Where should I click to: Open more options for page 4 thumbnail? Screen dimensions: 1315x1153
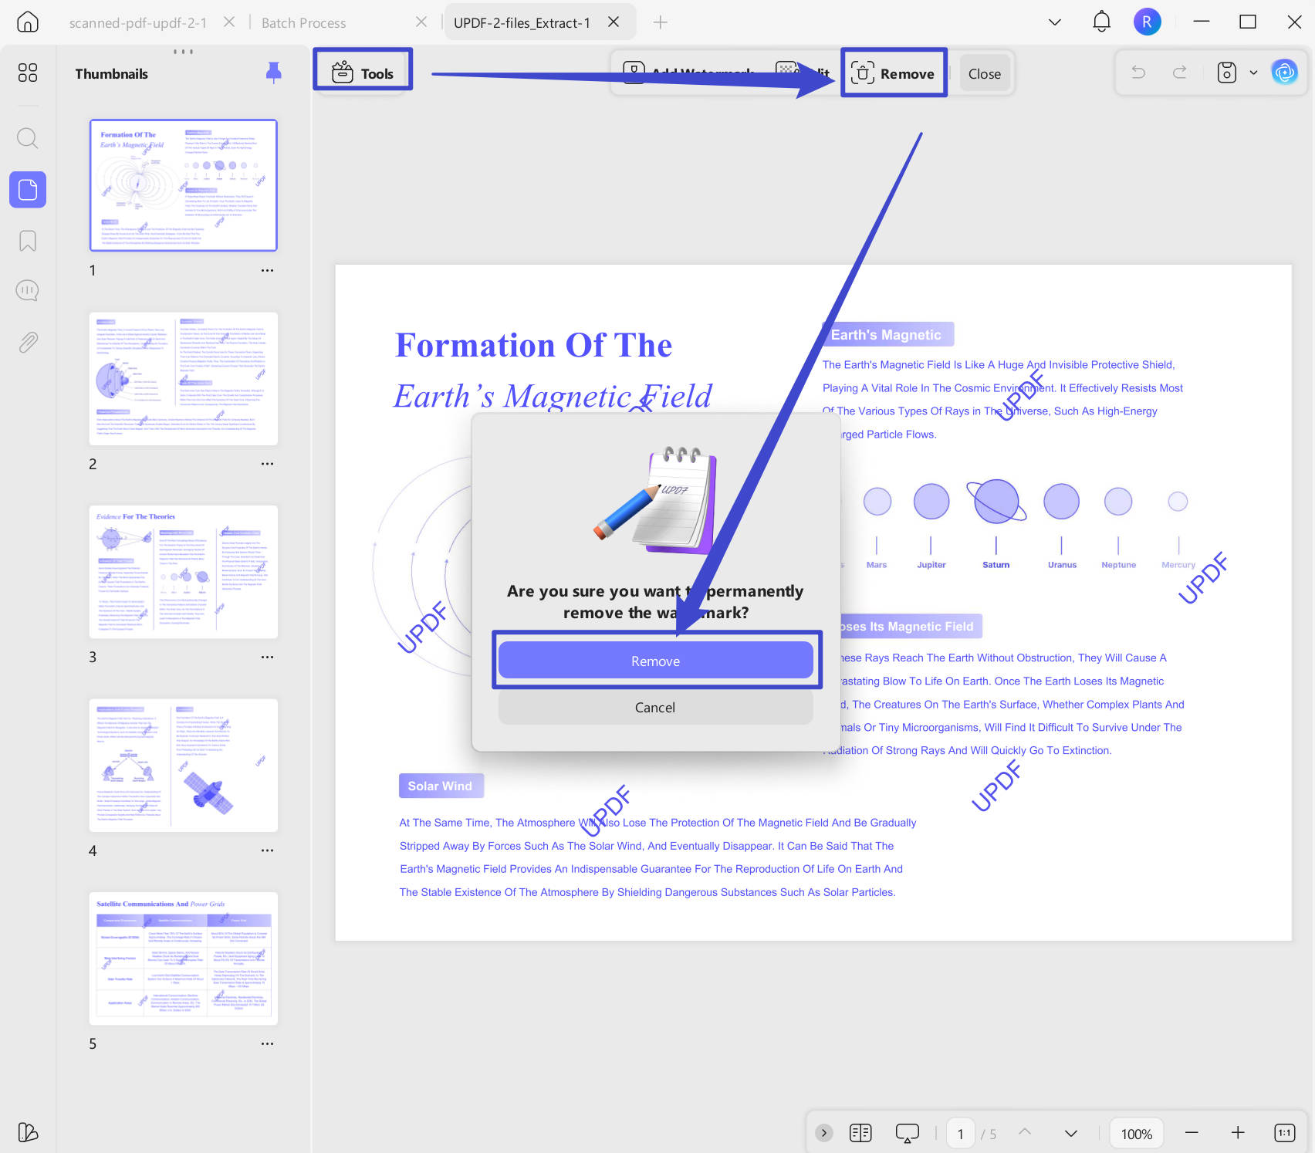coord(267,850)
